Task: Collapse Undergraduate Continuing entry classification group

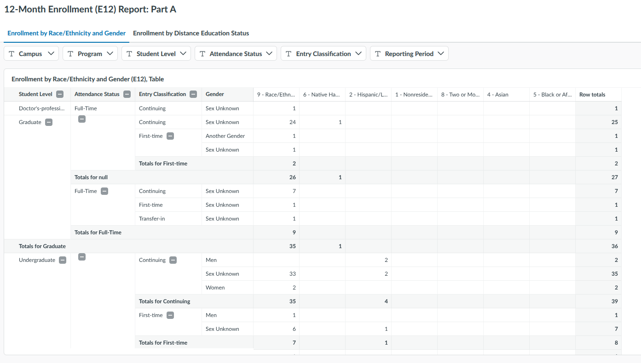Action: coord(173,260)
